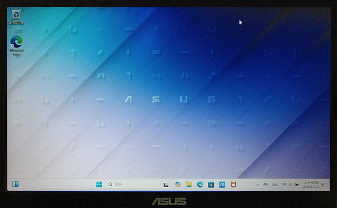Open File Explorer from the taskbar

189,184
